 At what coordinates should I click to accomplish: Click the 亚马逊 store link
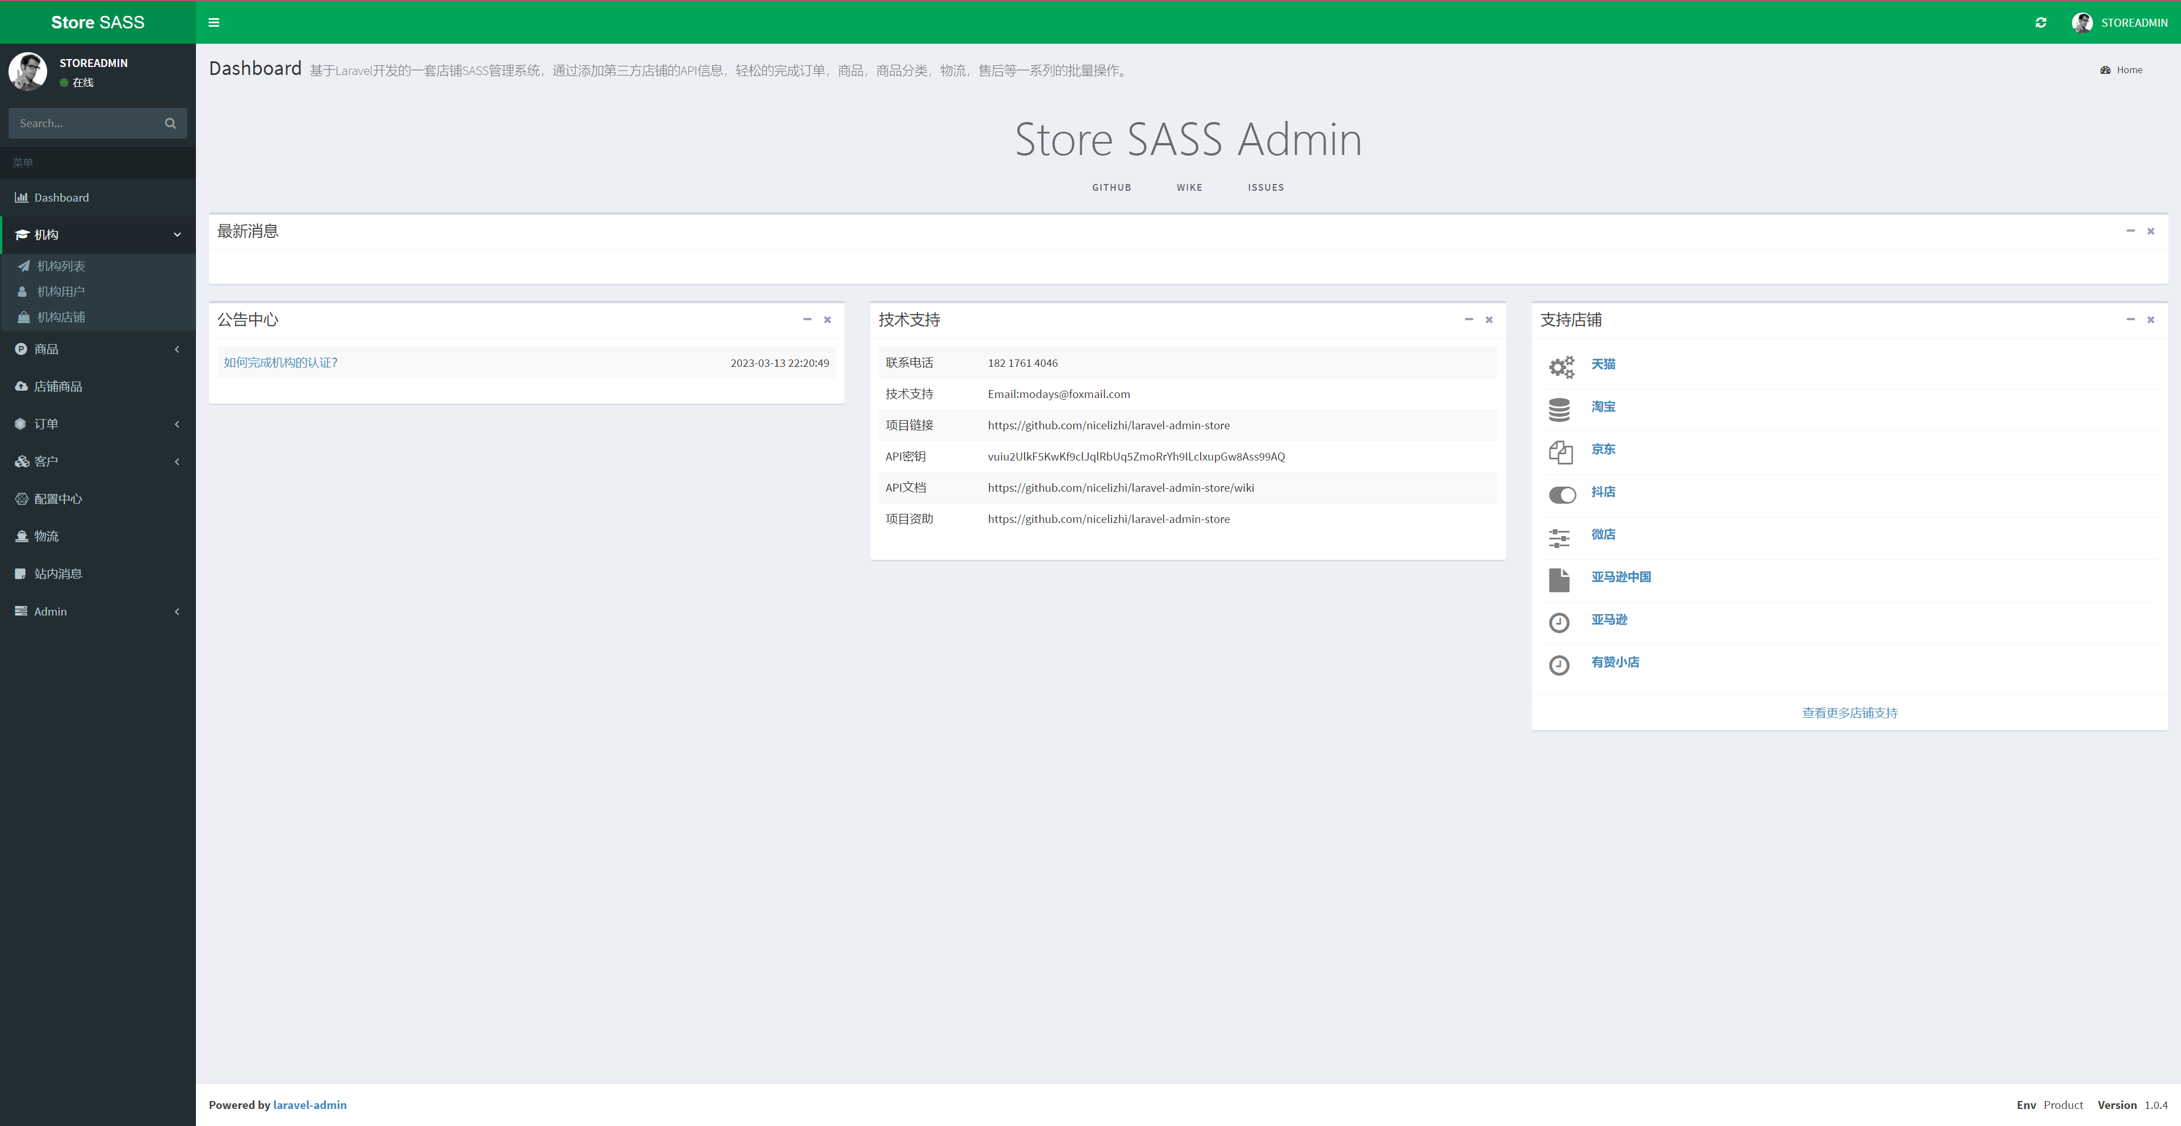tap(1608, 619)
